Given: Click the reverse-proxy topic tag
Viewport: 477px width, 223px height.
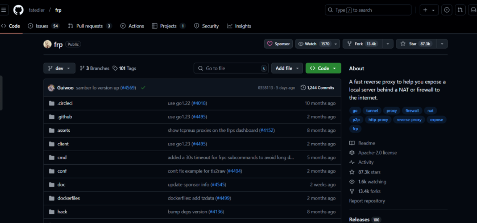Looking at the screenshot, I should (409, 120).
